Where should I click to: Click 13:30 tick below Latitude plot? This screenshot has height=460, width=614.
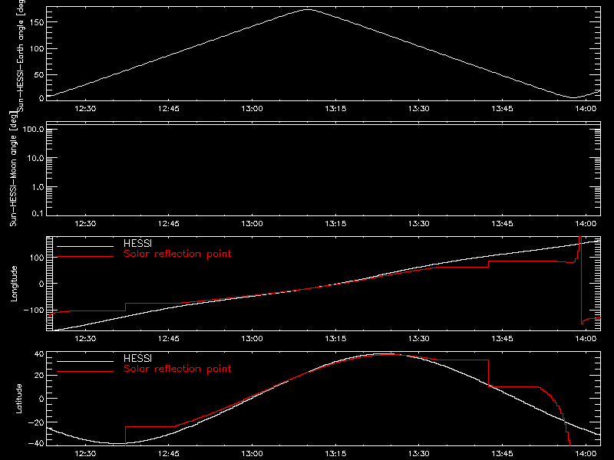point(419,454)
